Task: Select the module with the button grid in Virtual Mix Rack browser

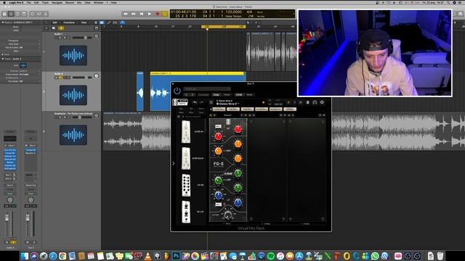Action: 186,186
